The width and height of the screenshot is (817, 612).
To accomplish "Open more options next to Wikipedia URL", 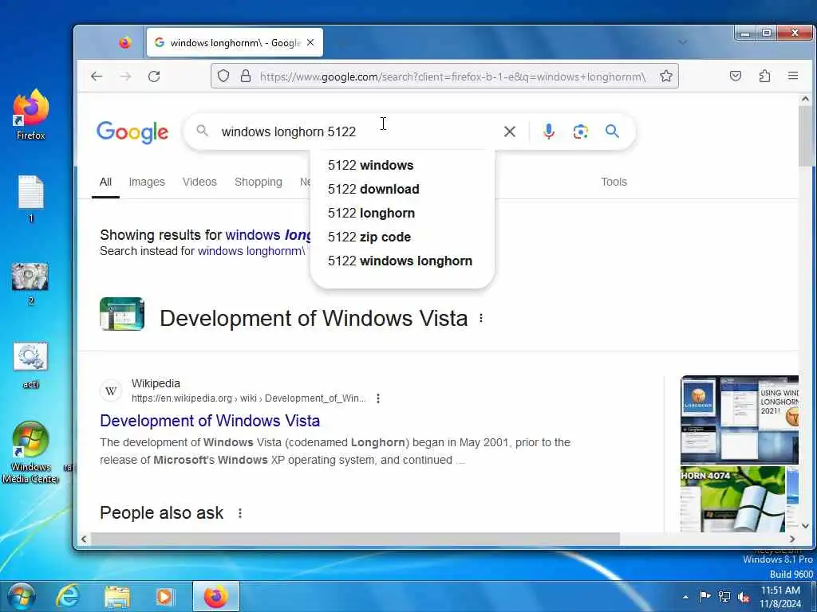I will click(x=378, y=398).
